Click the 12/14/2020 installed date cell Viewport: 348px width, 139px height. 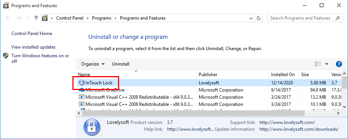coord(282,83)
